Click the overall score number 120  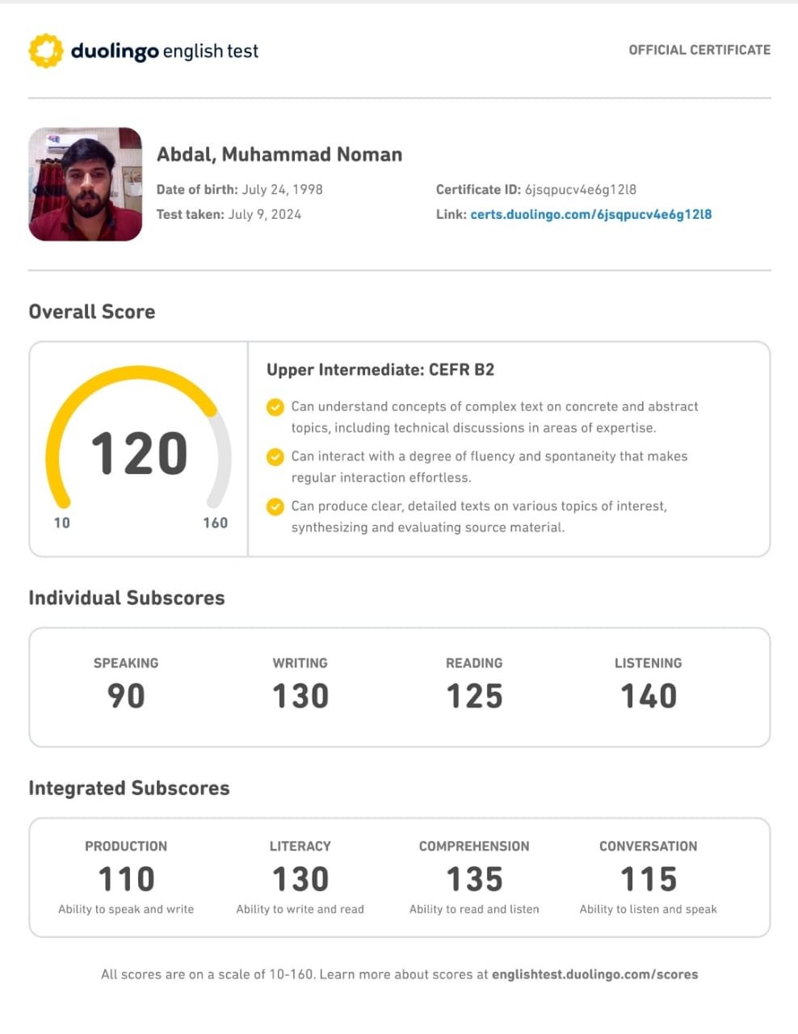tap(139, 453)
